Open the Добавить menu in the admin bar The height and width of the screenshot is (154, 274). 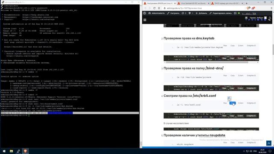click(201, 13)
